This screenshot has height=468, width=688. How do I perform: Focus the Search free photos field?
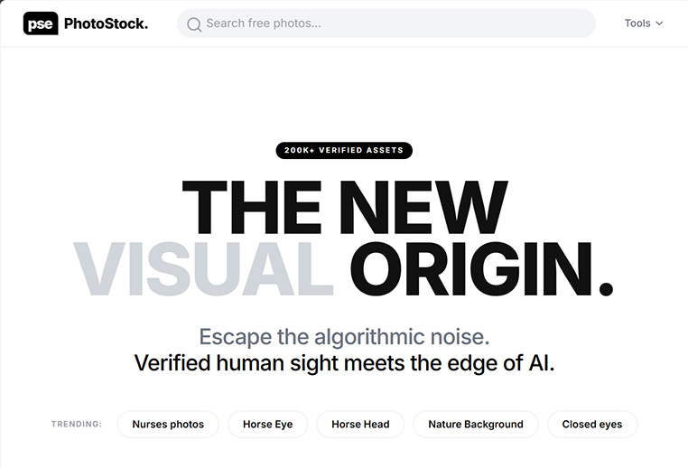386,23
